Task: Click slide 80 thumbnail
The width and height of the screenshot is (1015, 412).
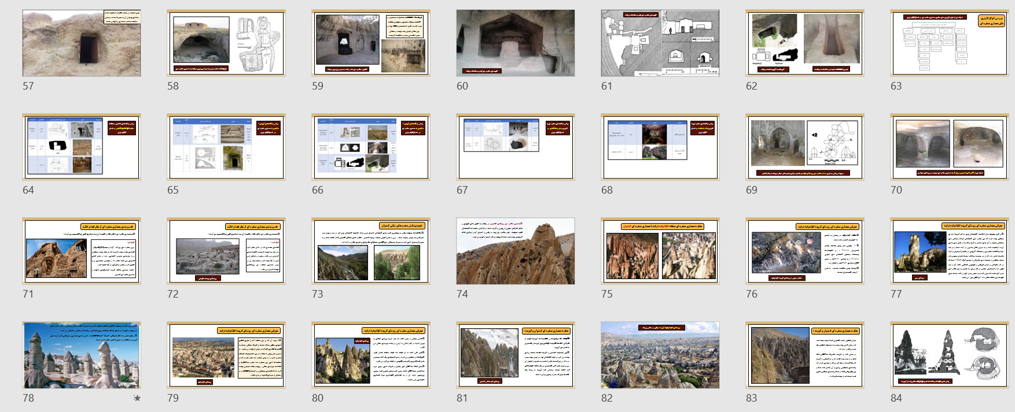Action: click(371, 355)
